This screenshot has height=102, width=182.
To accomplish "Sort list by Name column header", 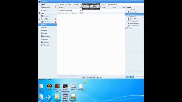I will 61,8.
